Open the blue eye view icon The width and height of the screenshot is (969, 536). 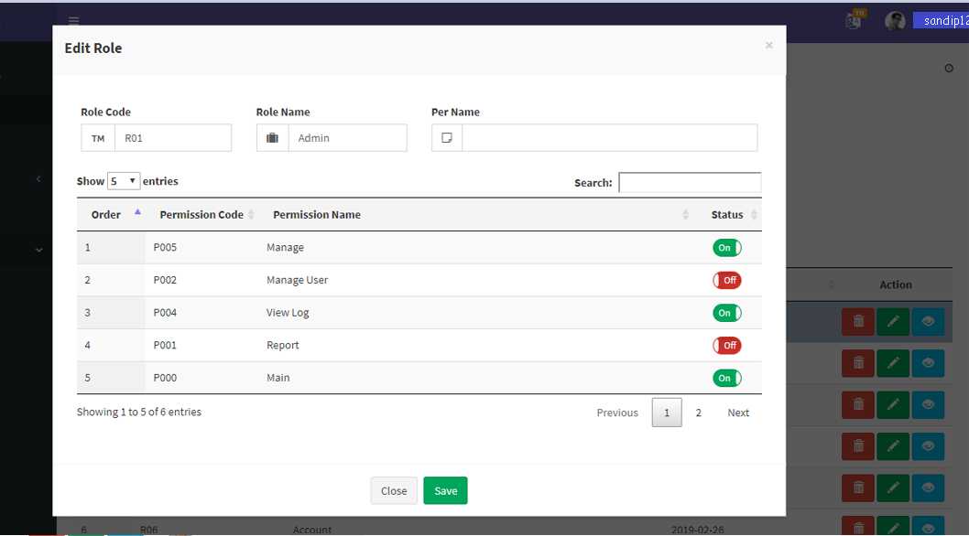pyautogui.click(x=928, y=321)
